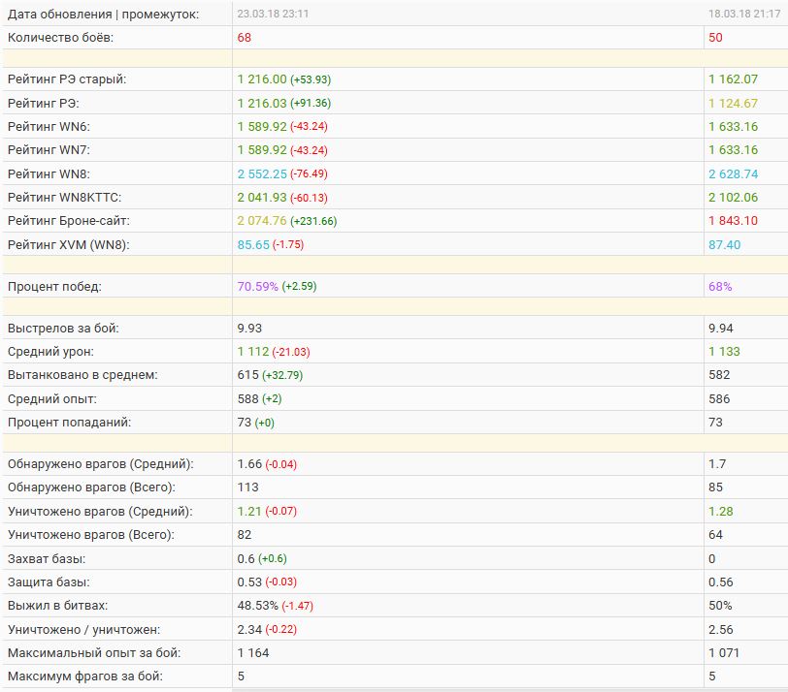Select the older win percentage 68%
This screenshot has height=692, width=788.
720,287
